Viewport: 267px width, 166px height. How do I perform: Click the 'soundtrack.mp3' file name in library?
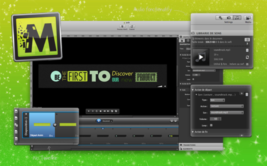click(222, 50)
